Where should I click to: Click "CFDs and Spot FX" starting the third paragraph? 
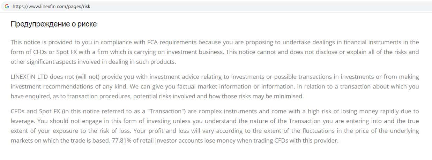click(31, 112)
